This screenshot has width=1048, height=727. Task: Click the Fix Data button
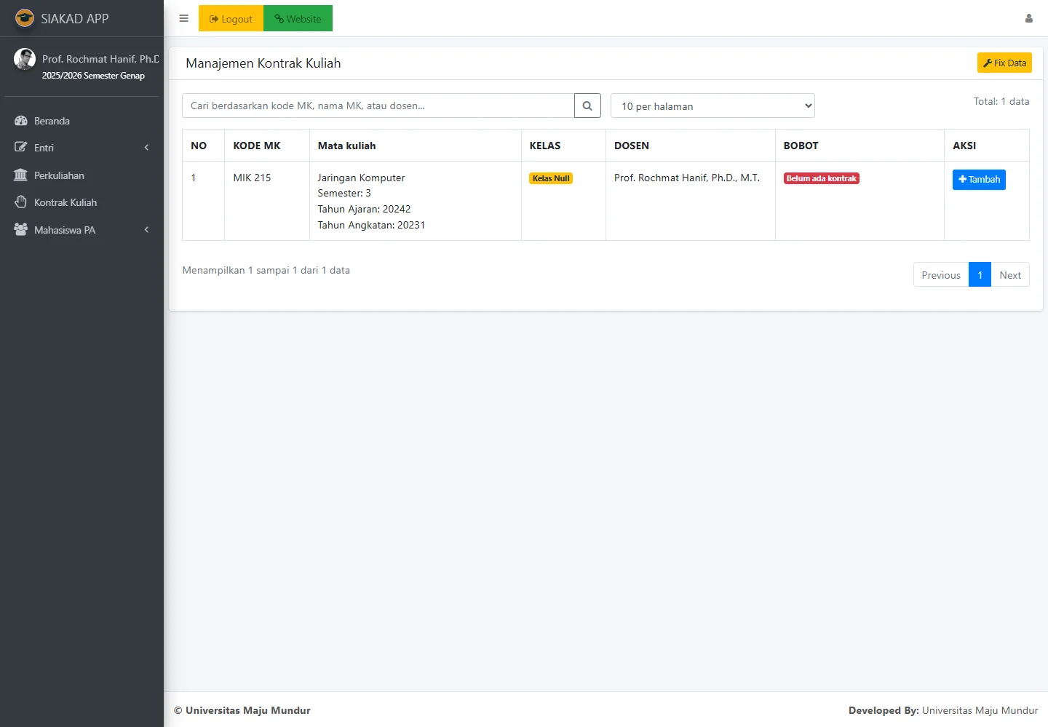coord(1004,63)
